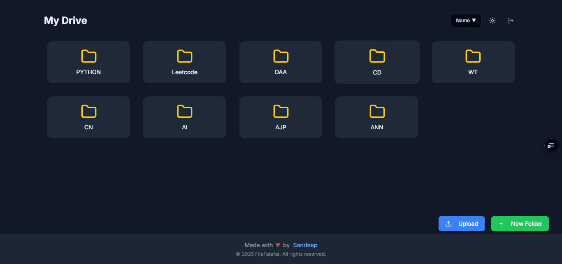Open the CD folder

[x=377, y=62]
